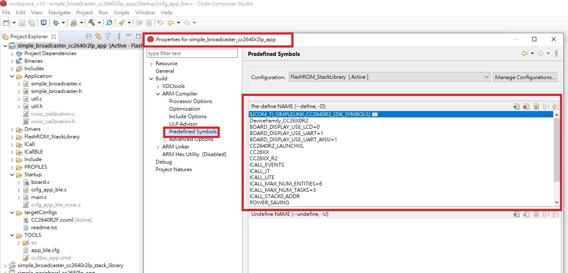Open the Scripts menu
The image size is (568, 273).
pyautogui.click(x=121, y=13)
